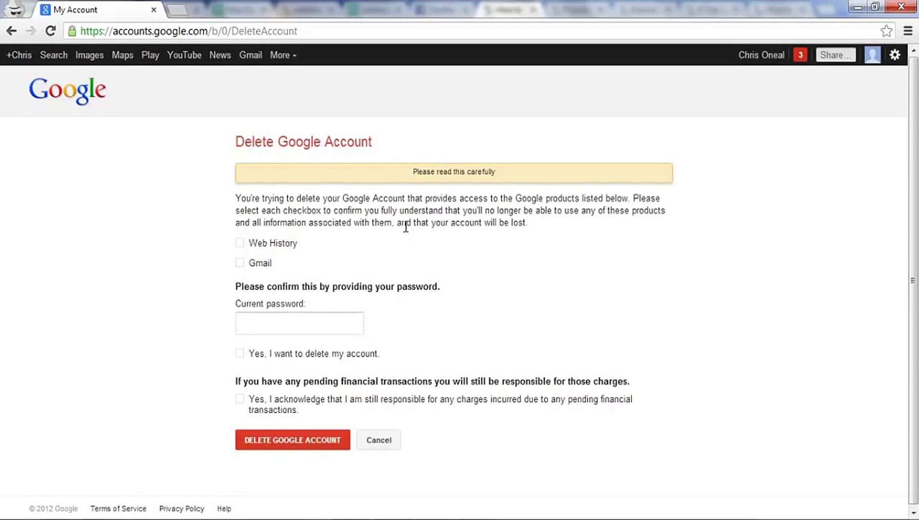Viewport: 919px width, 520px height.
Task: Check the Gmail checkbox
Action: tap(239, 262)
